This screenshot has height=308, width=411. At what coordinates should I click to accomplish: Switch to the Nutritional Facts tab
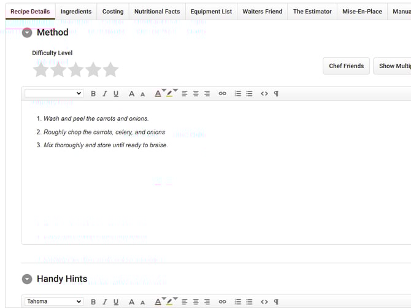tap(157, 11)
